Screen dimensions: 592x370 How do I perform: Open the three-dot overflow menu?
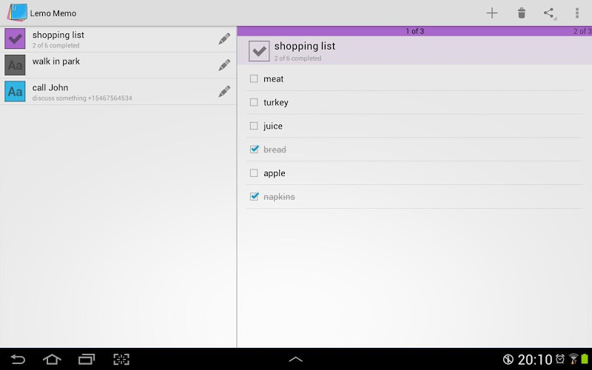(x=577, y=13)
